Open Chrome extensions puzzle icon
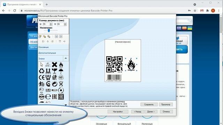Image resolution: width=223 pixels, height=125 pixels. (x=208, y=11)
